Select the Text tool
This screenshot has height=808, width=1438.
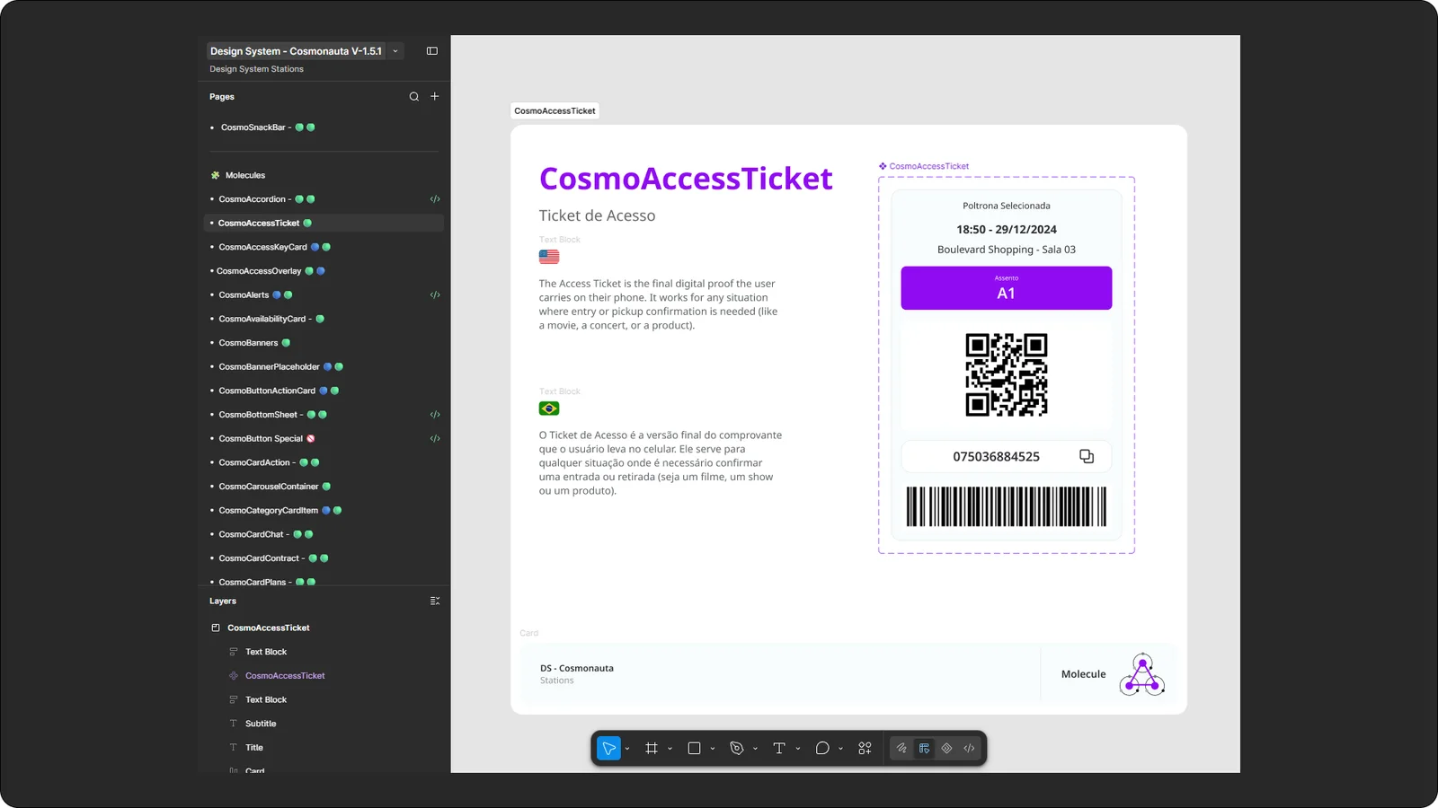779,748
